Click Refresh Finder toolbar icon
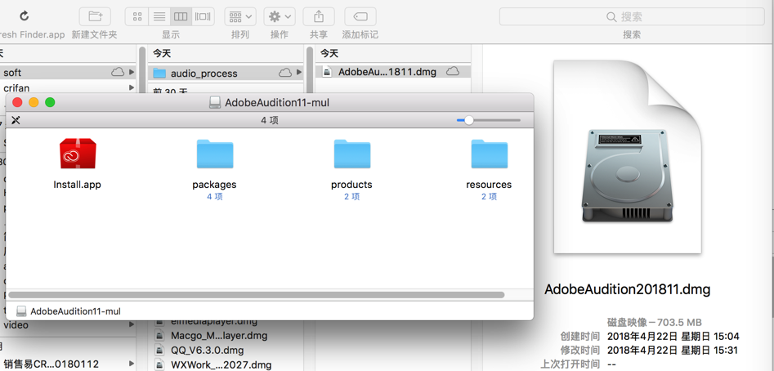 click(x=24, y=16)
